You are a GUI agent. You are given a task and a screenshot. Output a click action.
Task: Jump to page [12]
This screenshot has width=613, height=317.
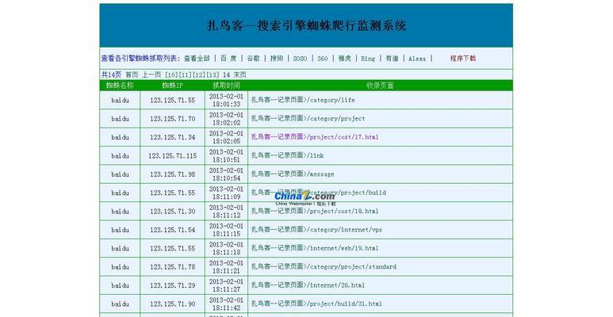point(199,74)
